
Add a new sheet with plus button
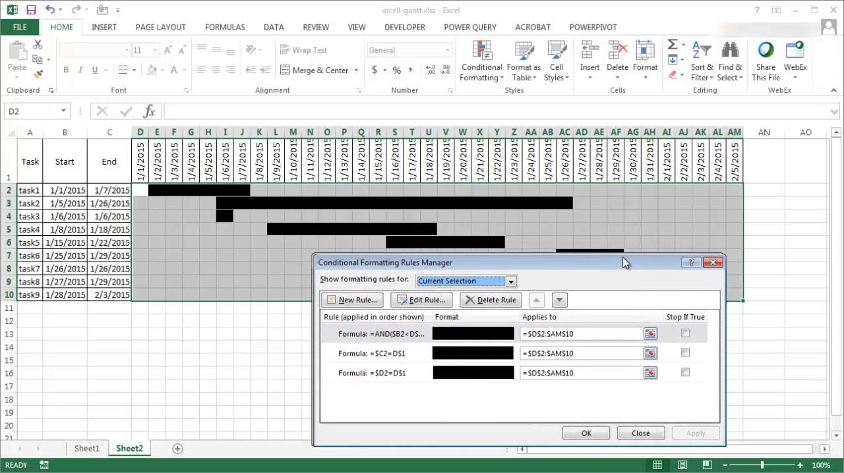177,449
